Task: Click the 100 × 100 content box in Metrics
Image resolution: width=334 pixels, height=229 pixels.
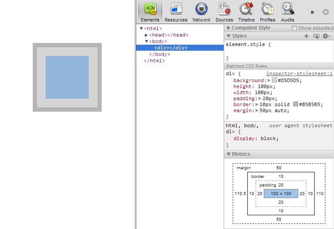Action: 281,193
